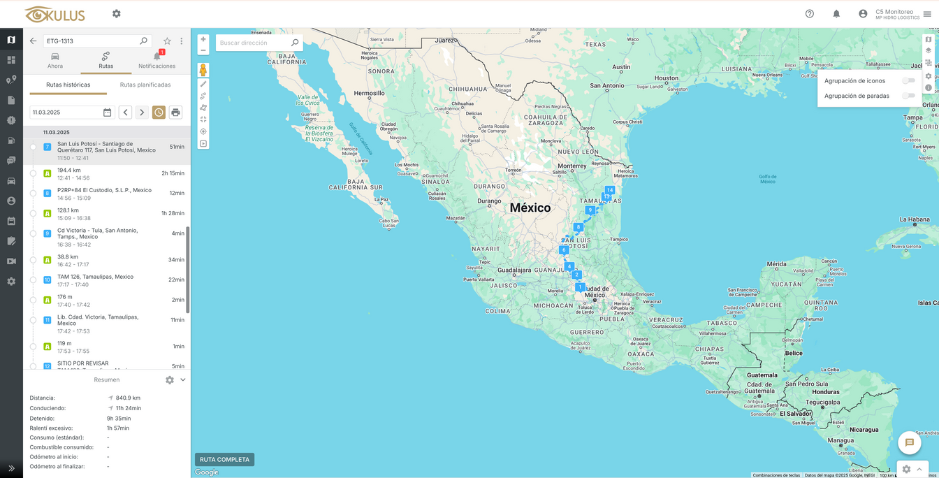
Task: Activate the Street View pegman
Action: click(x=203, y=70)
